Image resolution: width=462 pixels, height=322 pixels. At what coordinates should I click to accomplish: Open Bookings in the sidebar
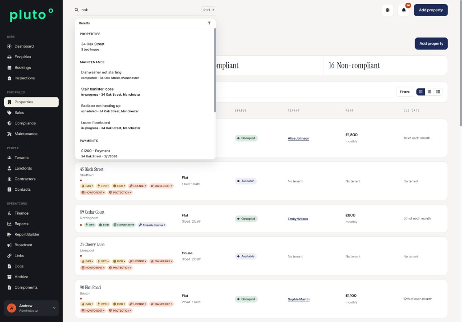pos(31,68)
